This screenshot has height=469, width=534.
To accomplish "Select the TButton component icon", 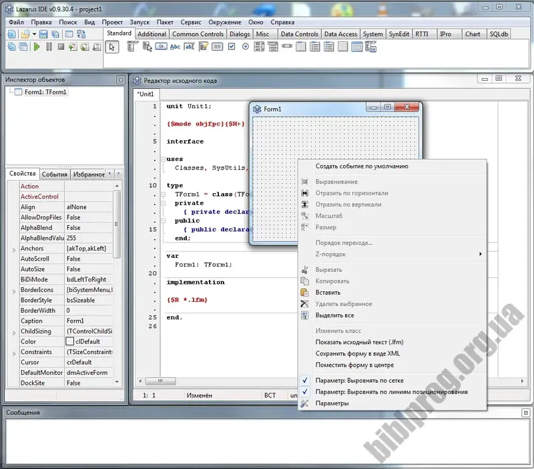I will [161, 46].
